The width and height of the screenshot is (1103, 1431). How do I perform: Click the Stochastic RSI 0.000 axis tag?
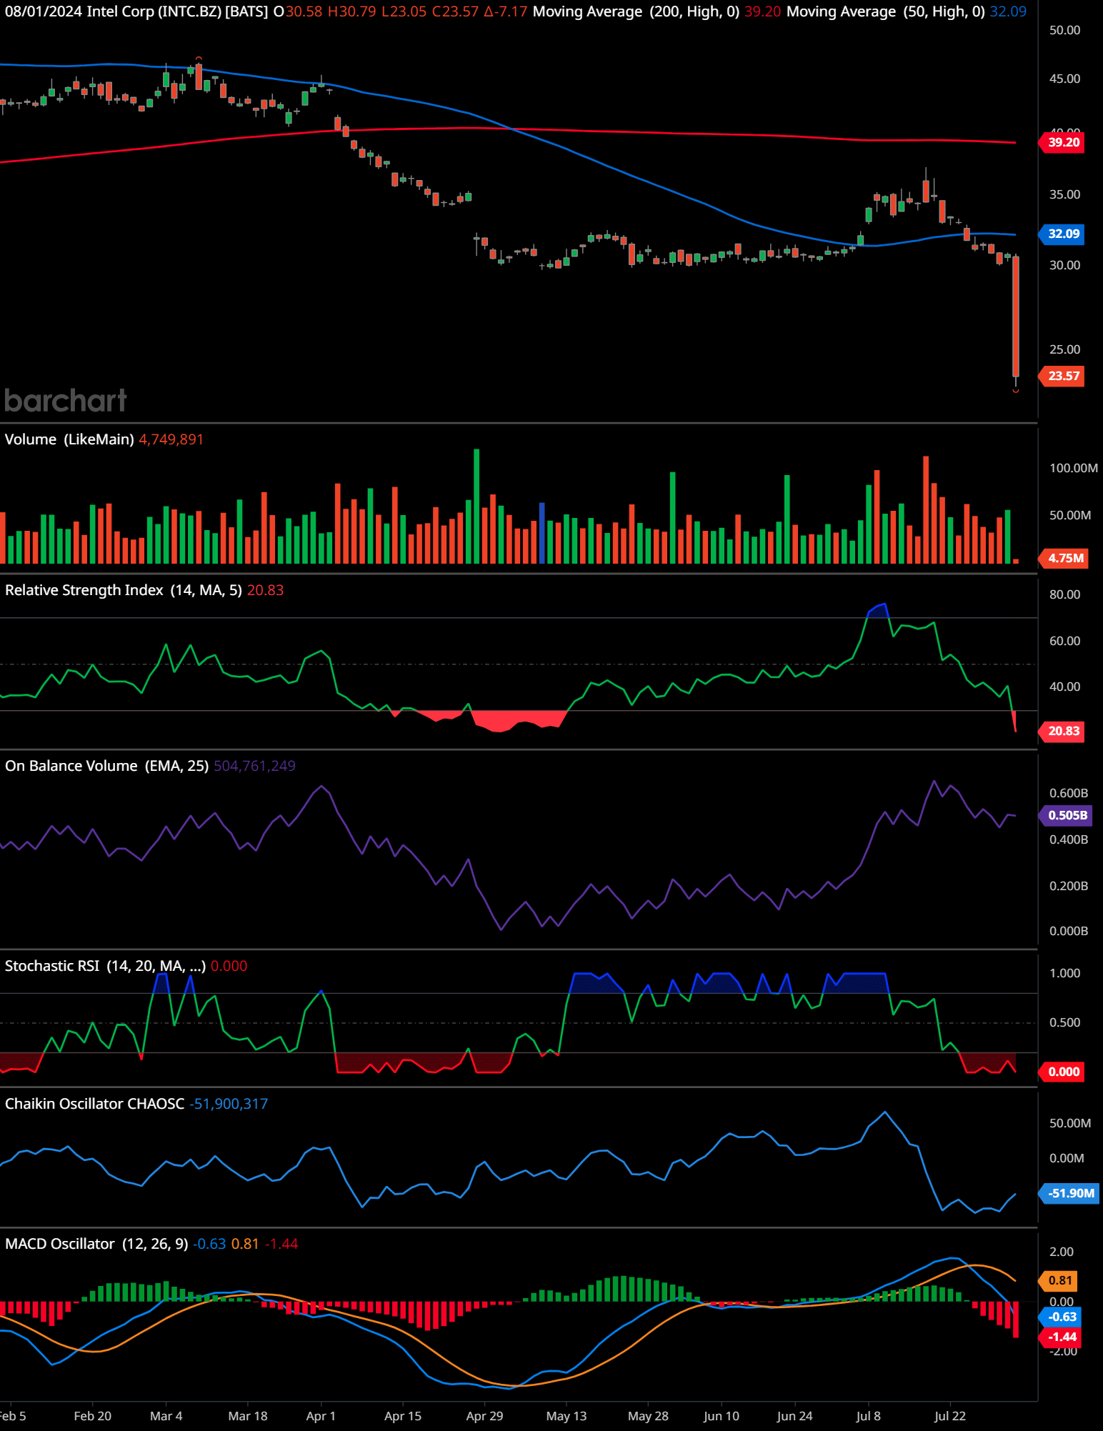click(1063, 1072)
